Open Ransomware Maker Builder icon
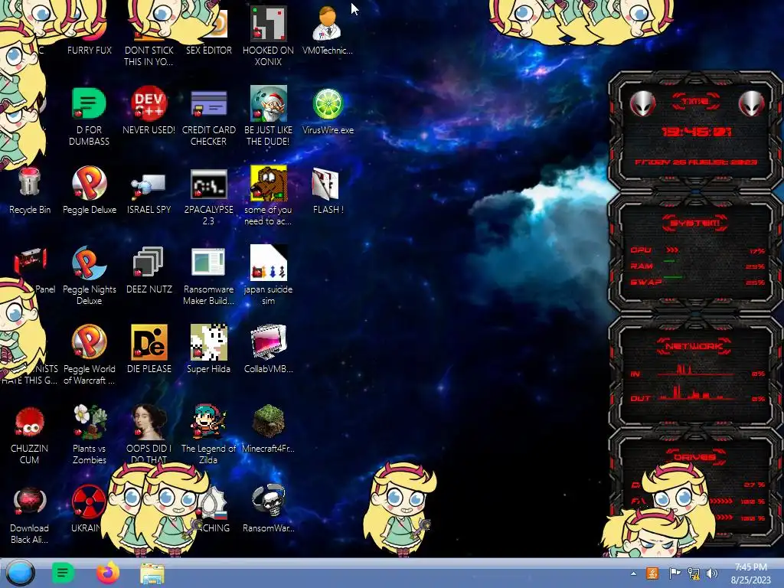Image resolution: width=784 pixels, height=588 pixels. [x=208, y=262]
